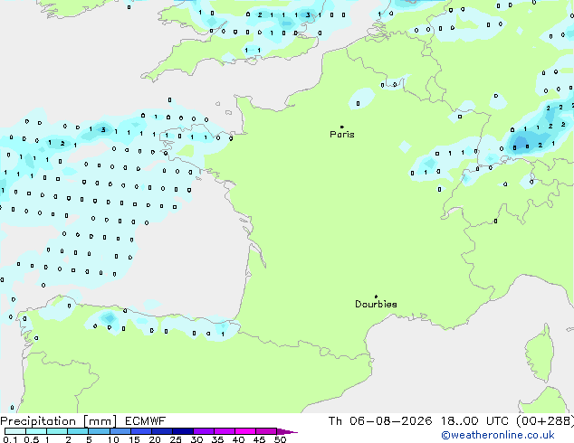
Task: Select the ECMWF model name text
Action: 146,421
